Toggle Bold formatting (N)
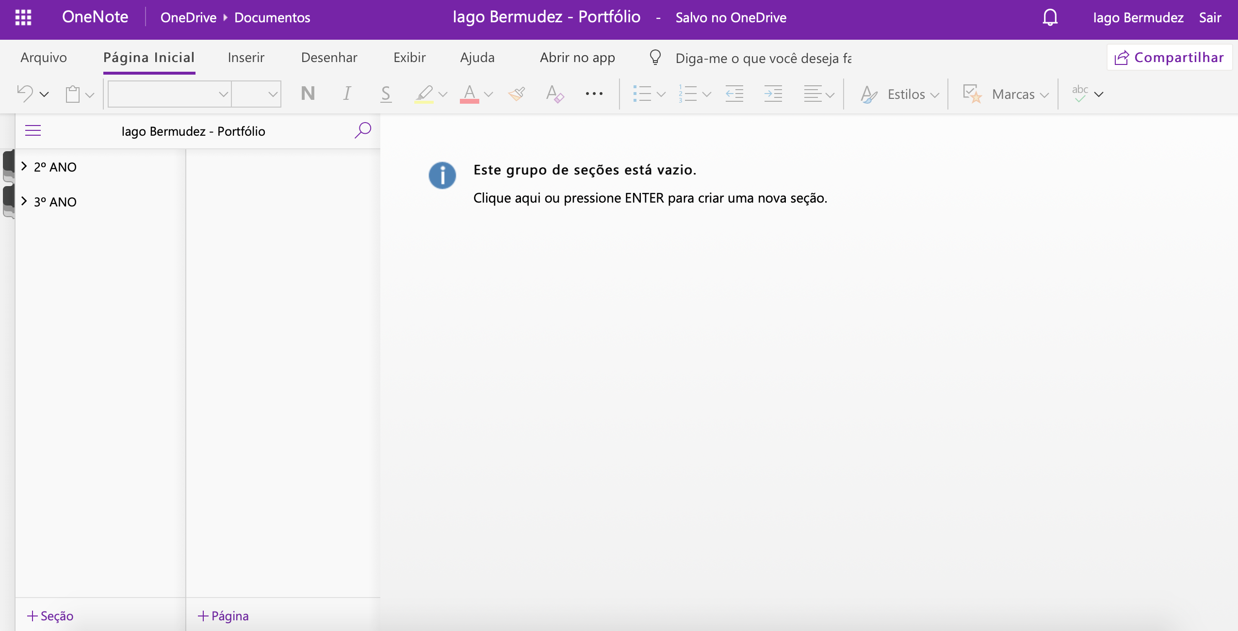This screenshot has width=1238, height=631. [x=308, y=94]
